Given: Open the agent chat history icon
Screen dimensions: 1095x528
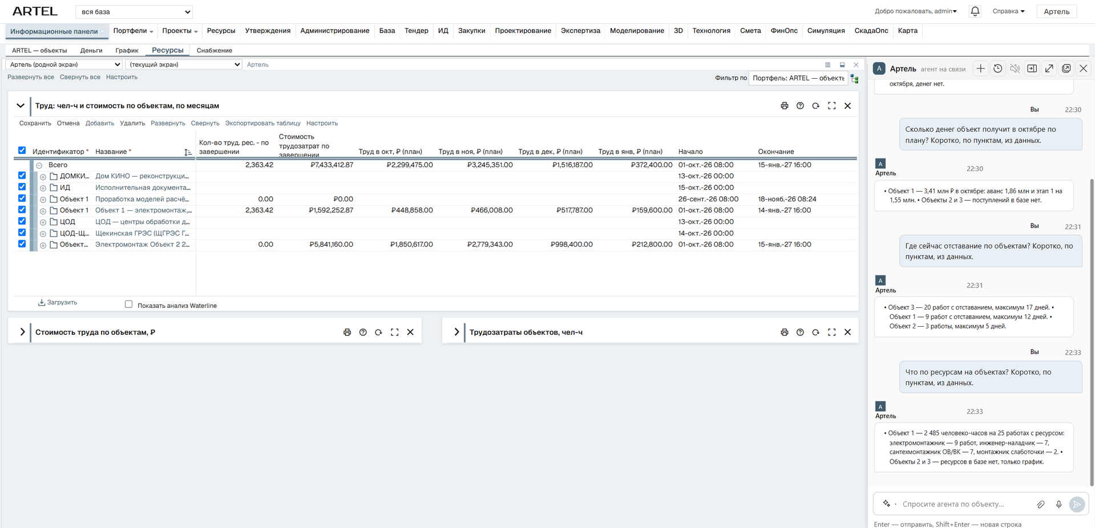Looking at the screenshot, I should pyautogui.click(x=997, y=68).
